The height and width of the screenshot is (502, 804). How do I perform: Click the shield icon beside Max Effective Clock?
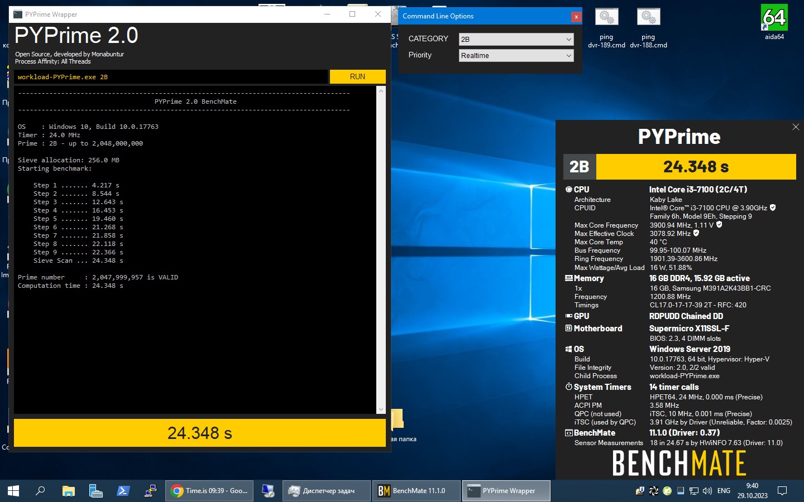pyautogui.click(x=696, y=233)
